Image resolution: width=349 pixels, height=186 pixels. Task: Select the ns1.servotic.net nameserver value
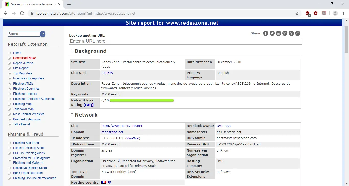pos(229,132)
